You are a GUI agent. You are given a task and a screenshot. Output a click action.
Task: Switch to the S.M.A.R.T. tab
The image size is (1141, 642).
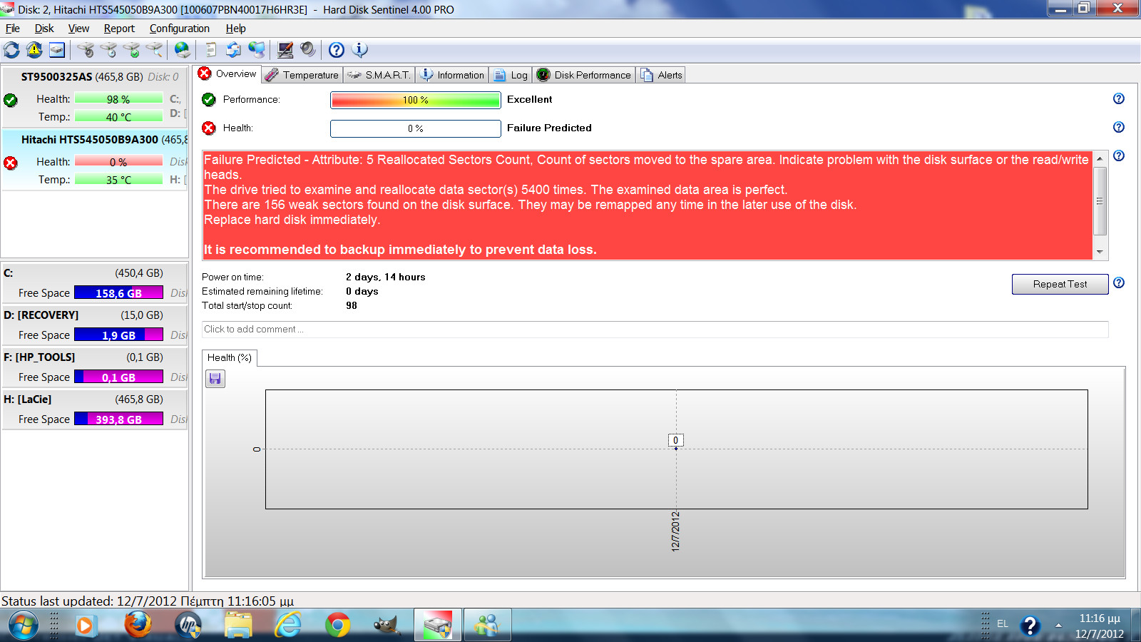pyautogui.click(x=379, y=75)
